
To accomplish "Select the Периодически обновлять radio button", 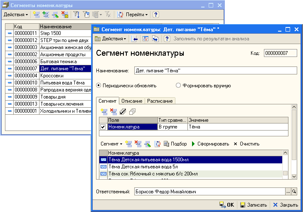I will coord(99,86).
